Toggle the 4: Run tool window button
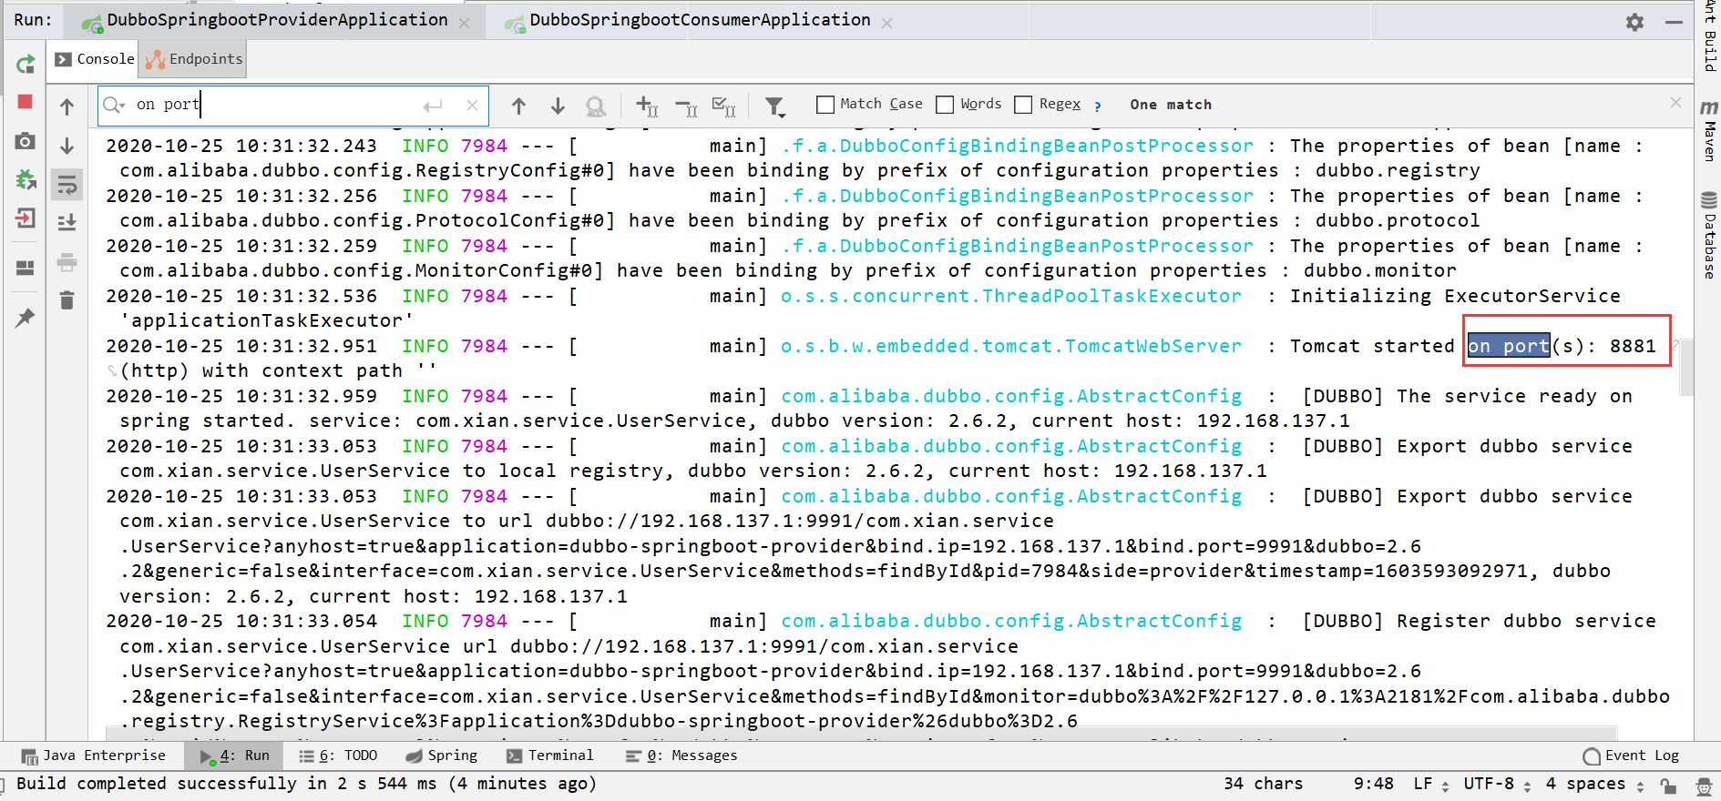This screenshot has height=801, width=1721. (234, 755)
